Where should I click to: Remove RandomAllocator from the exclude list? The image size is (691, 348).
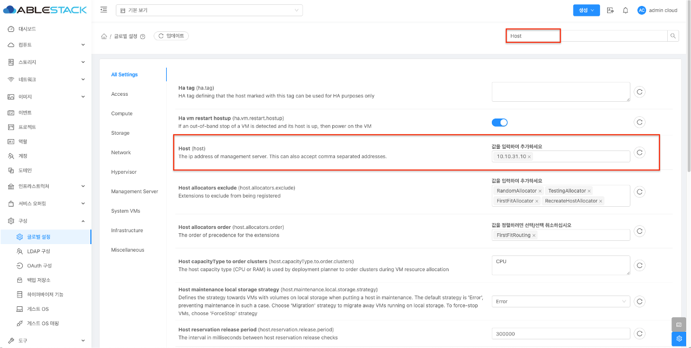coord(540,191)
